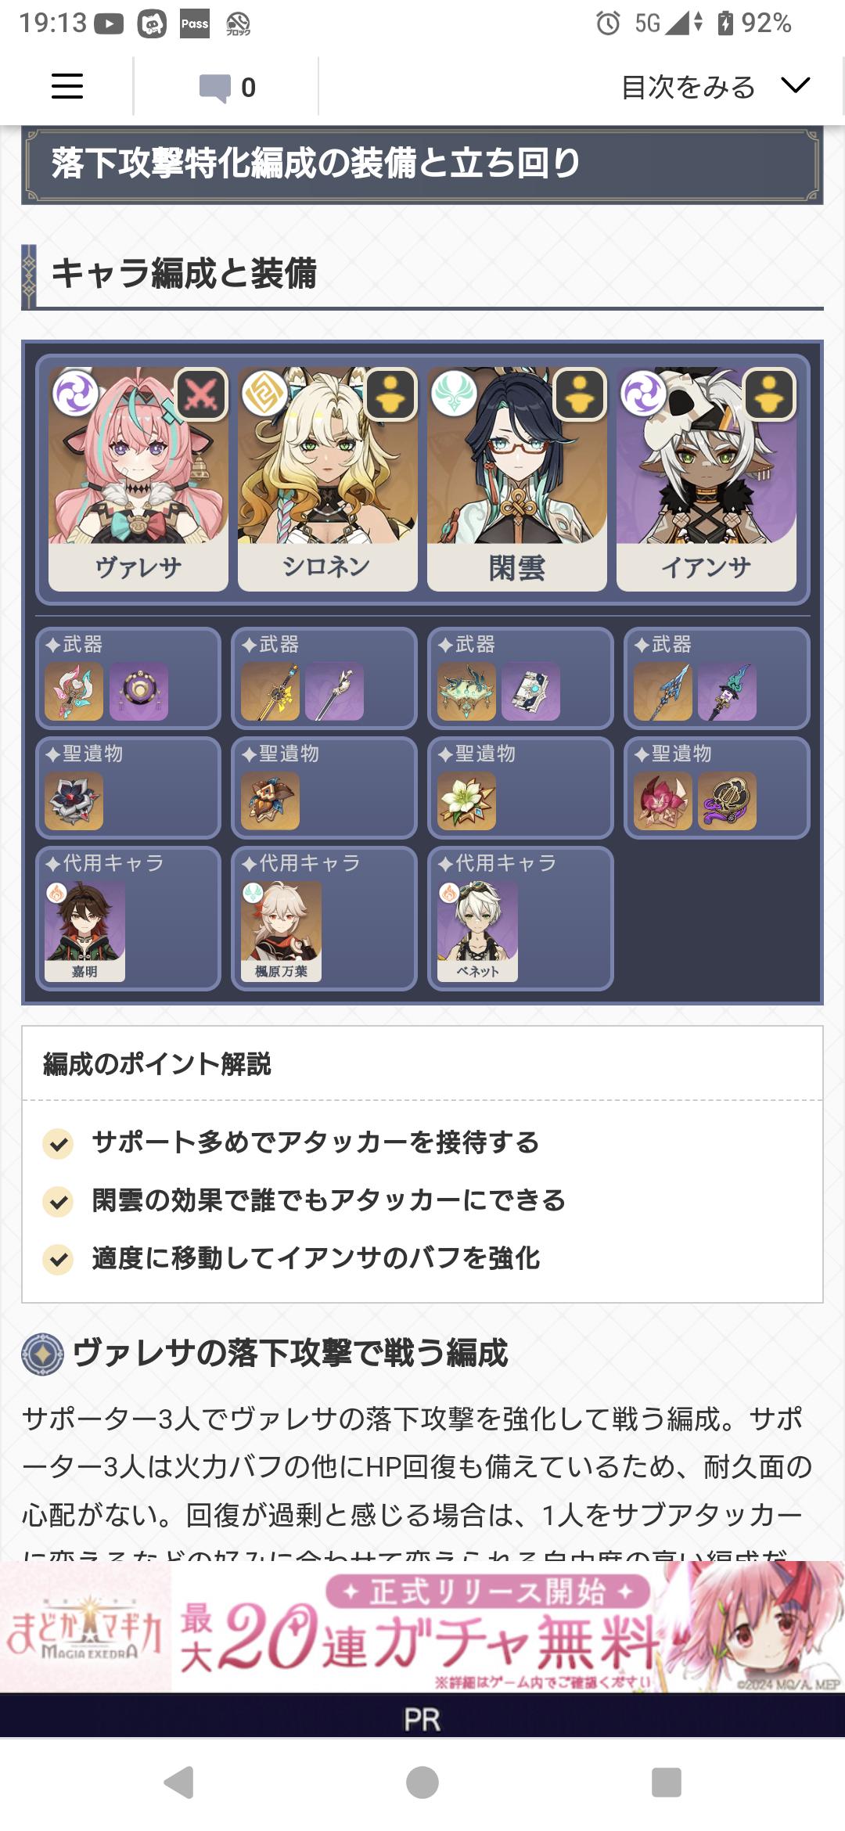
Task: Tap シロネン's yellow sword weapon icon
Action: 271,692
